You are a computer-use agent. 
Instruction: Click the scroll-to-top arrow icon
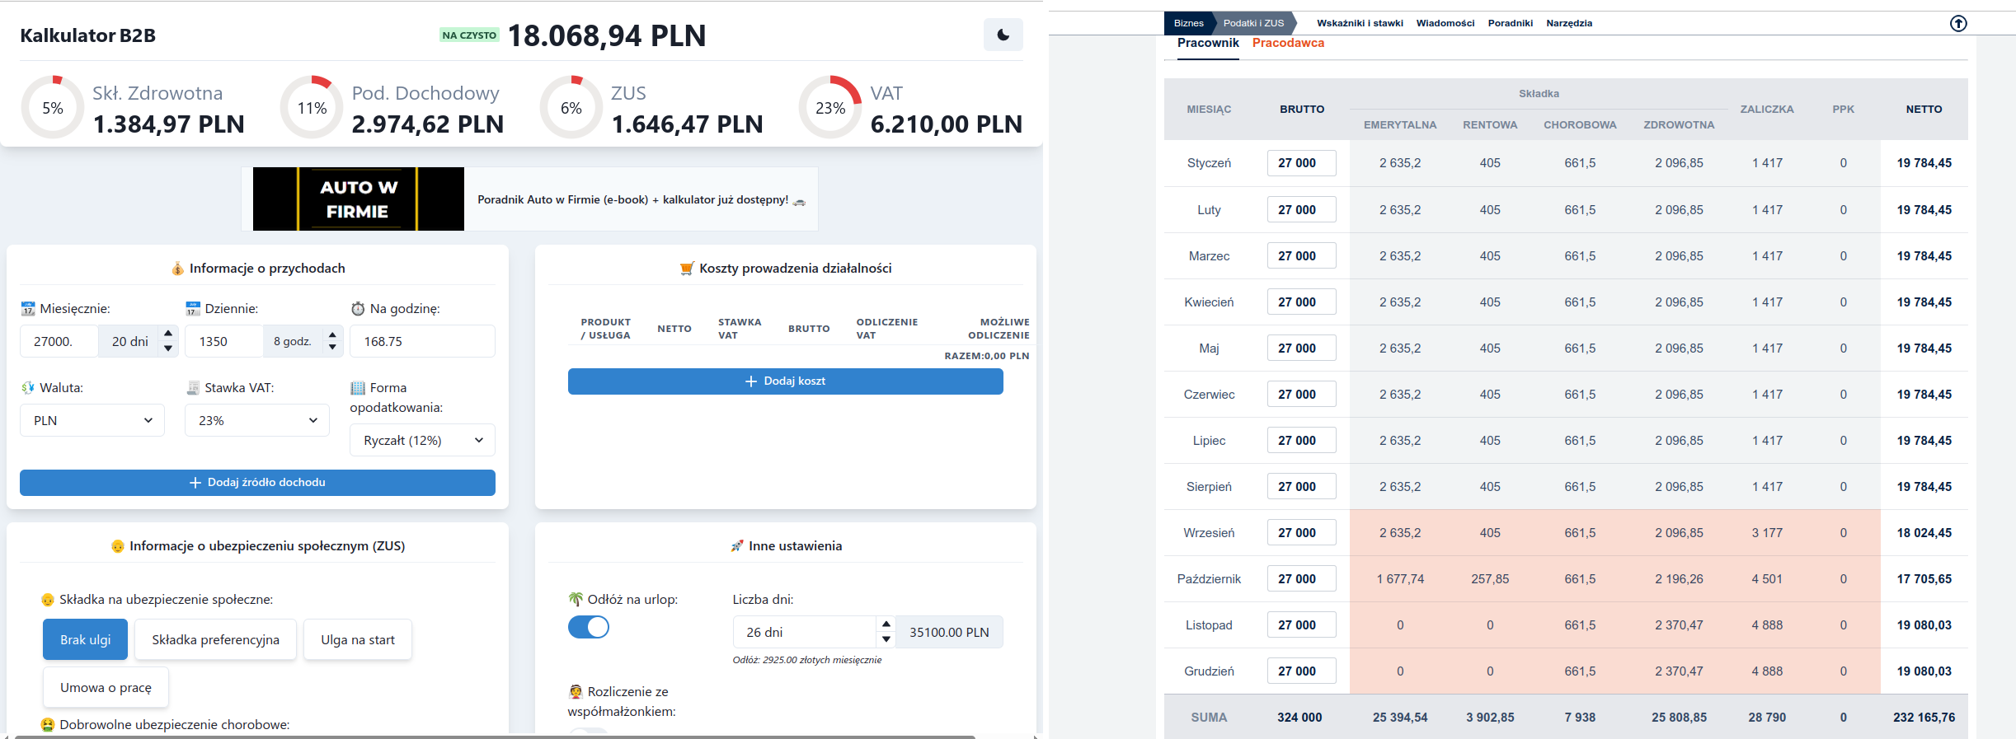(x=1958, y=24)
